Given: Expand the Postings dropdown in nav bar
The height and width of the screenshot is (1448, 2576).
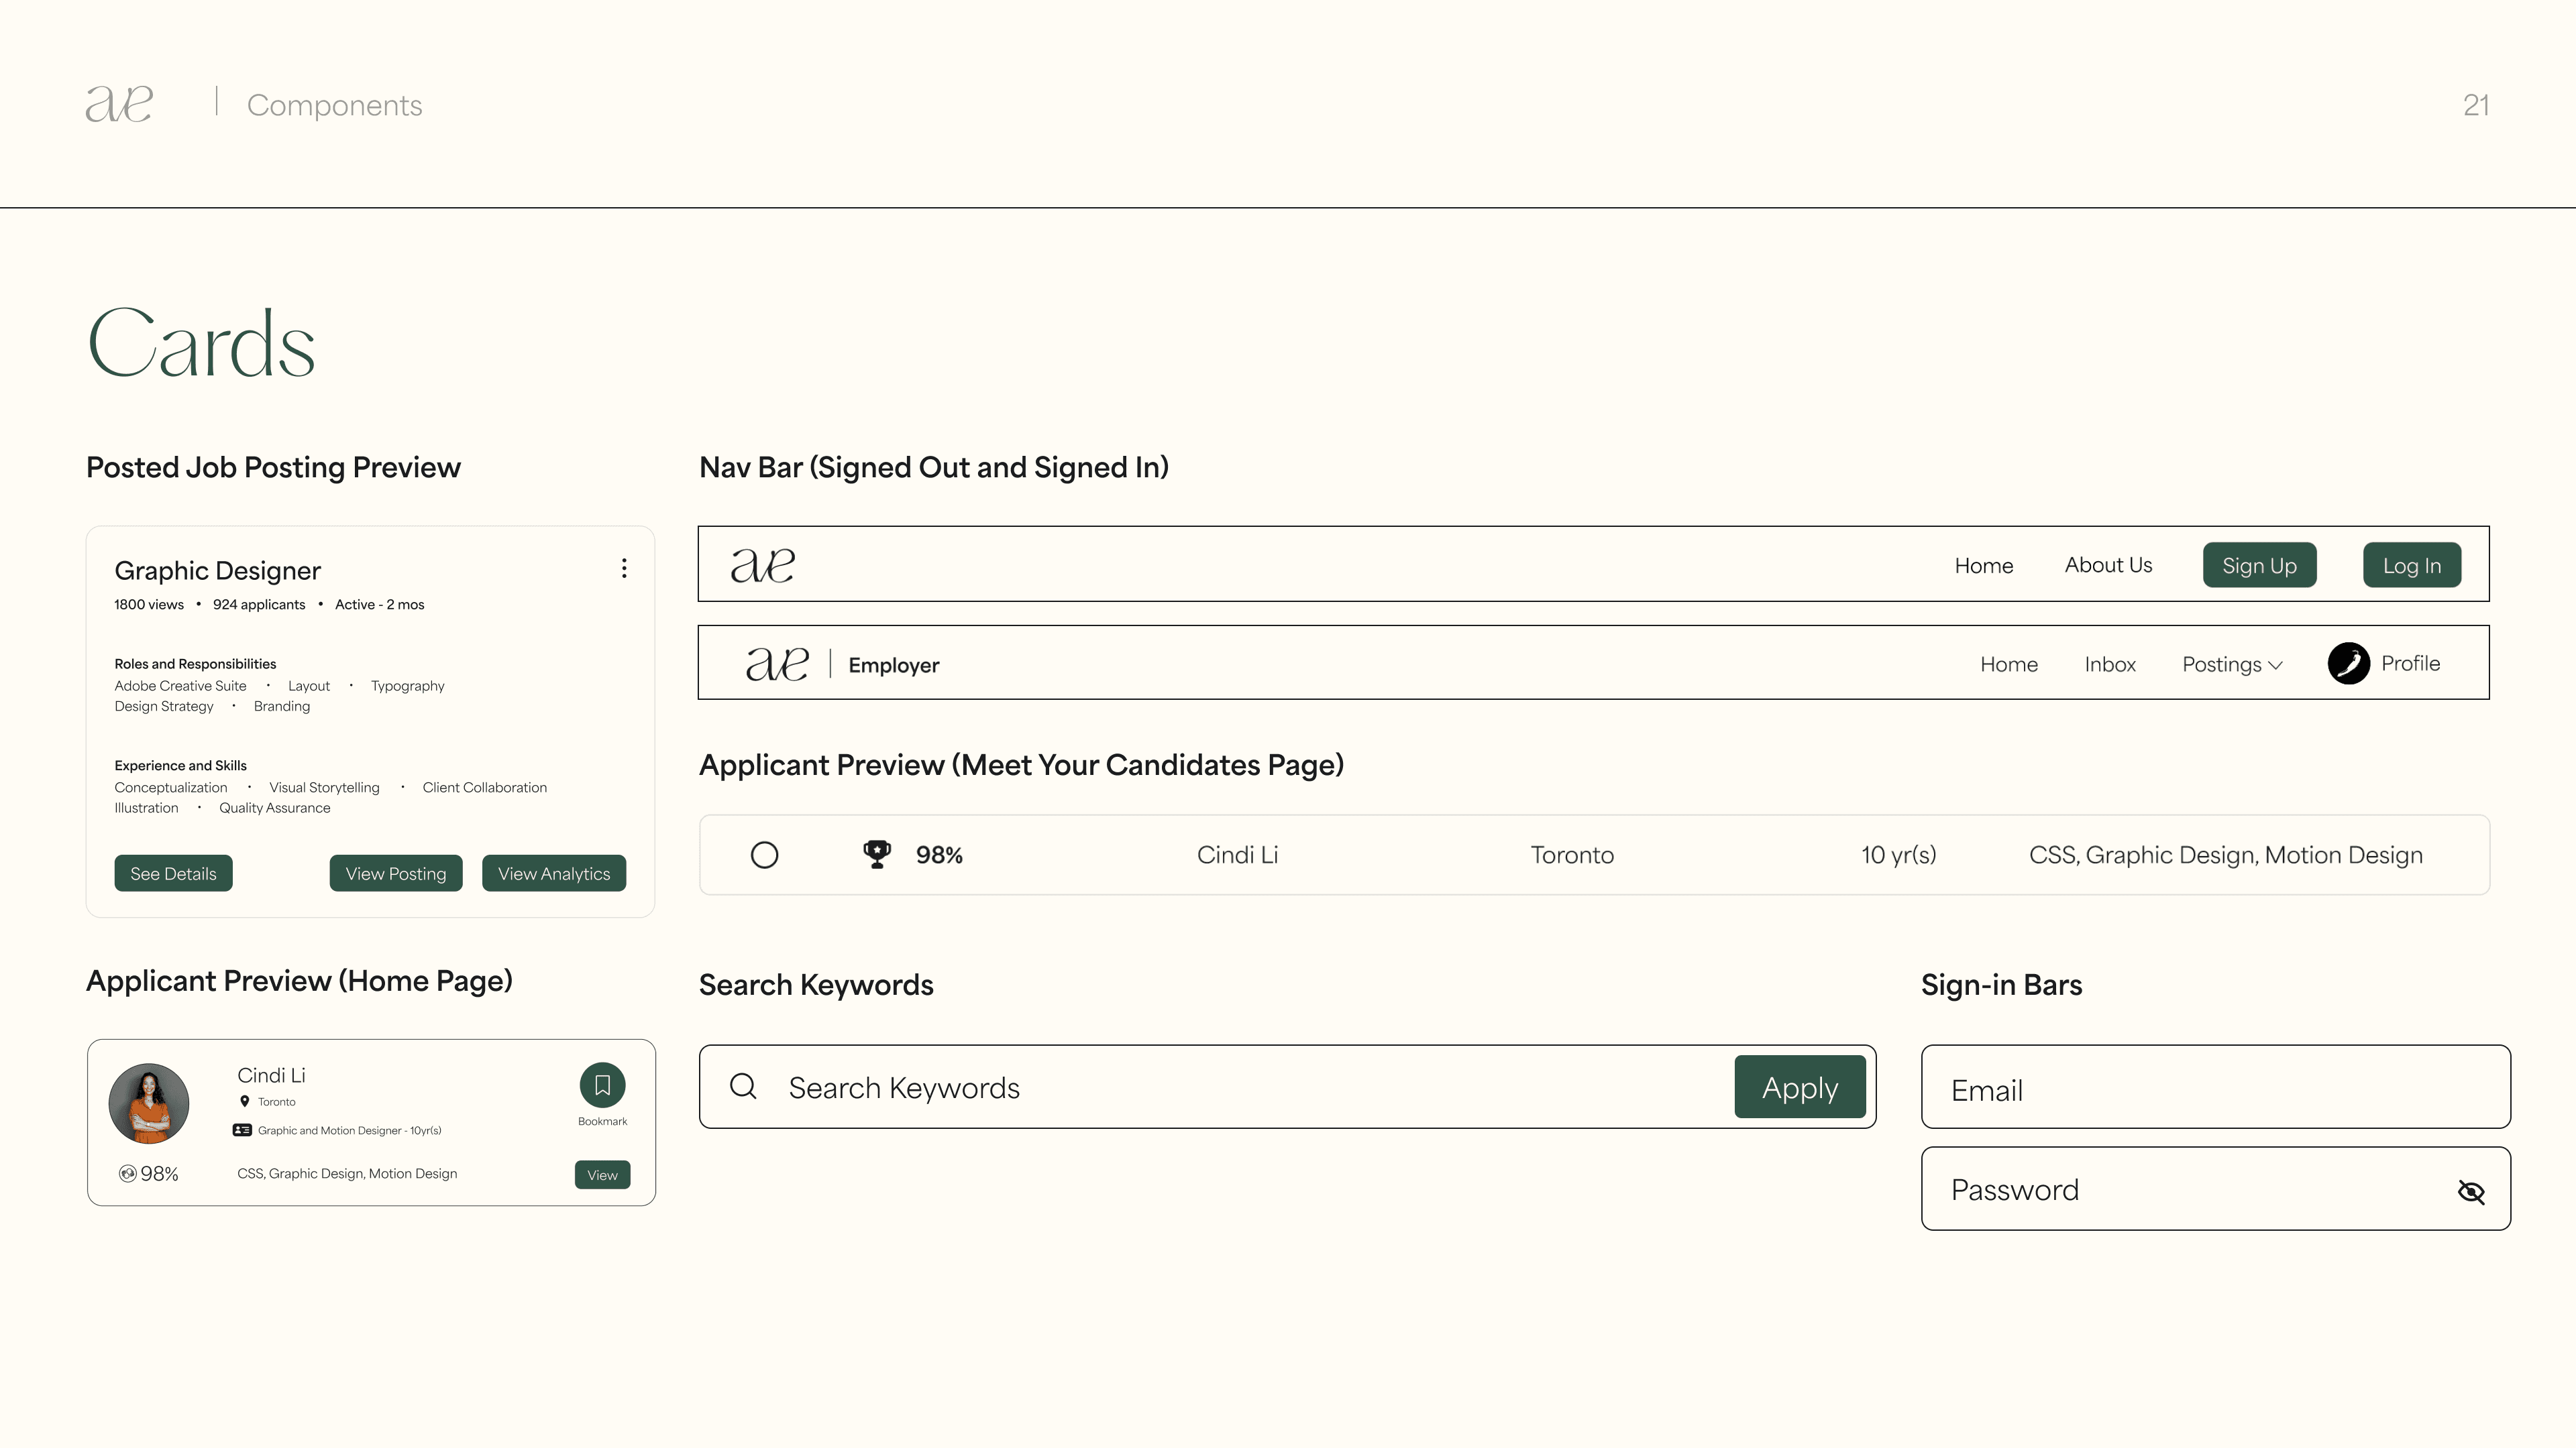Looking at the screenshot, I should coord(2232,664).
